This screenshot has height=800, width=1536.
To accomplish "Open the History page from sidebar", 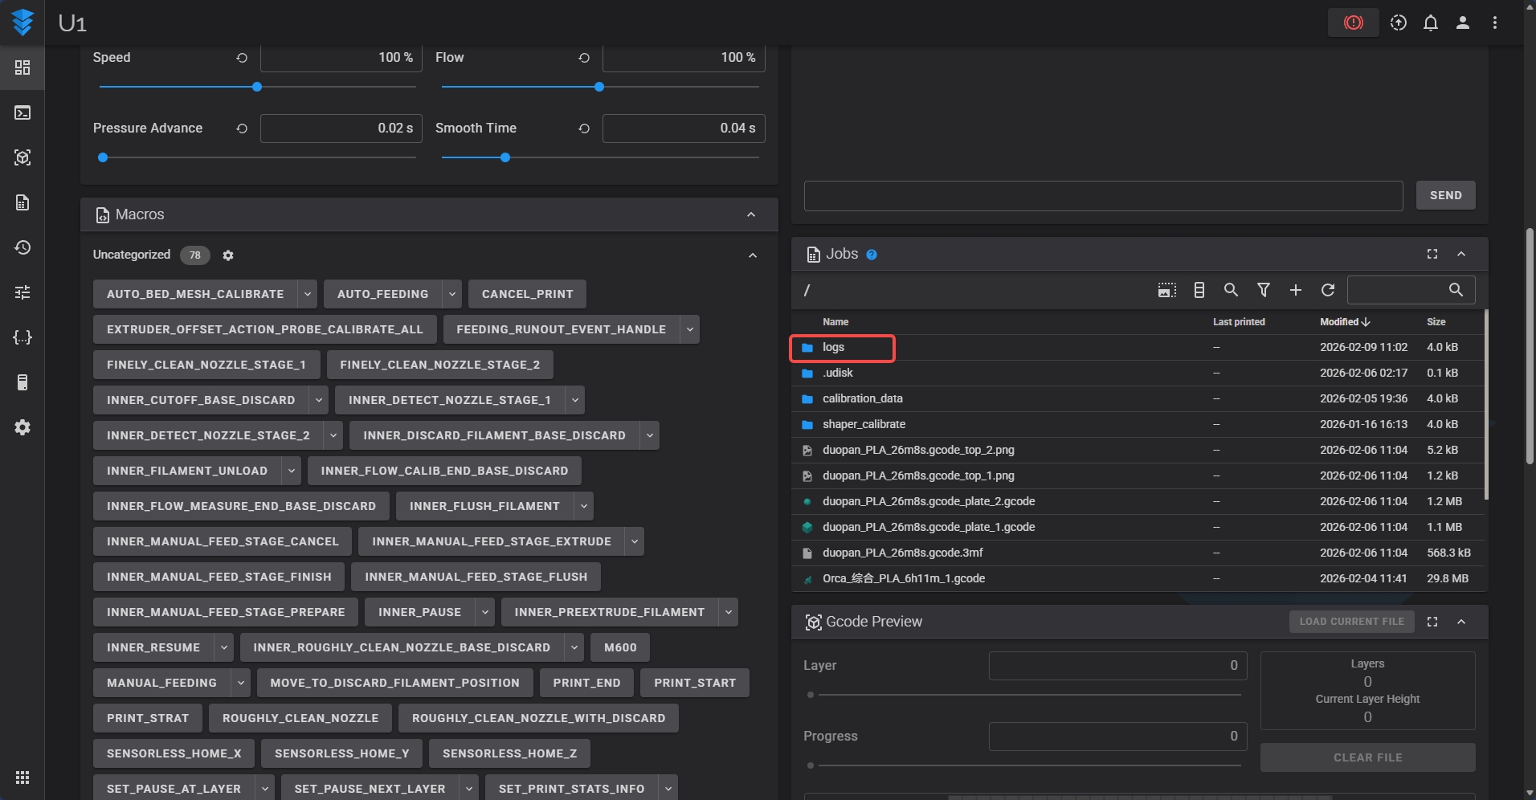I will 22,247.
